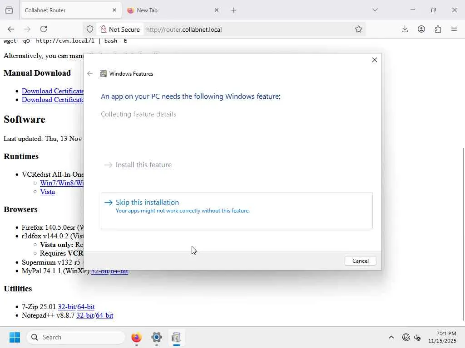
Task: Click the Software heading text
Action: pyautogui.click(x=25, y=120)
